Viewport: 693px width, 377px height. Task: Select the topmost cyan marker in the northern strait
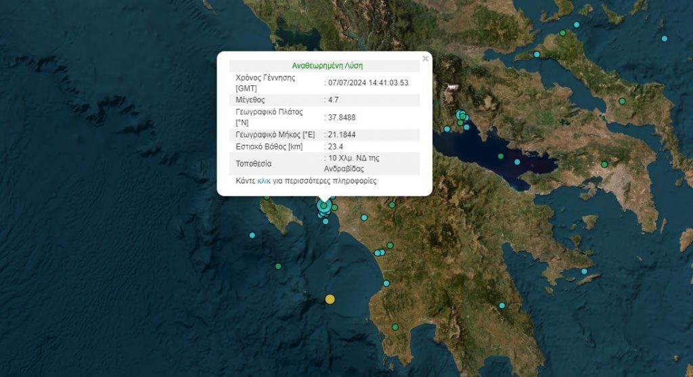[577, 25]
